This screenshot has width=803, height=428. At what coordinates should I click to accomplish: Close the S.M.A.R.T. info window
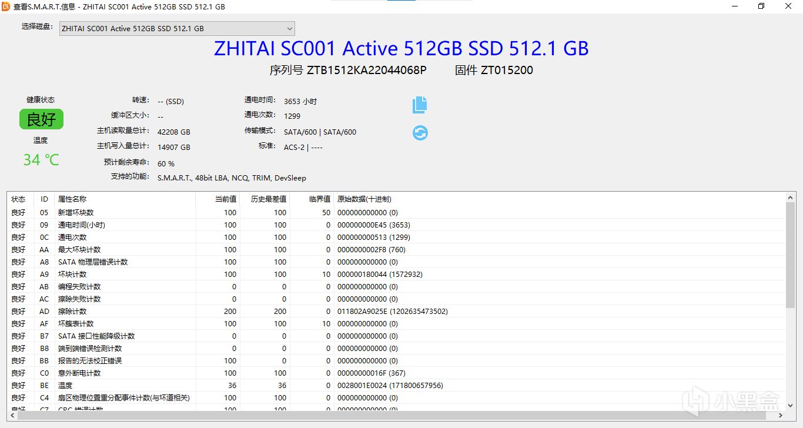[789, 6]
